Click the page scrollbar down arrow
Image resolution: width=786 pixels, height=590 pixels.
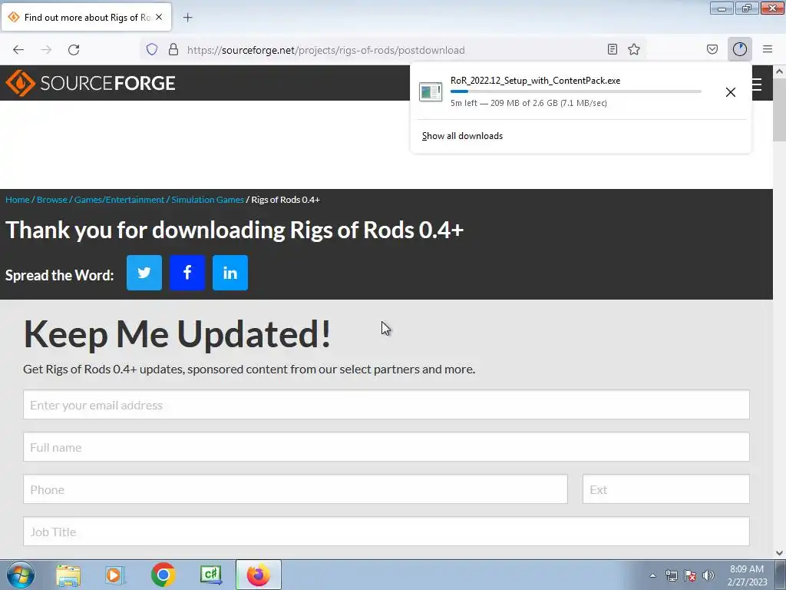click(779, 552)
